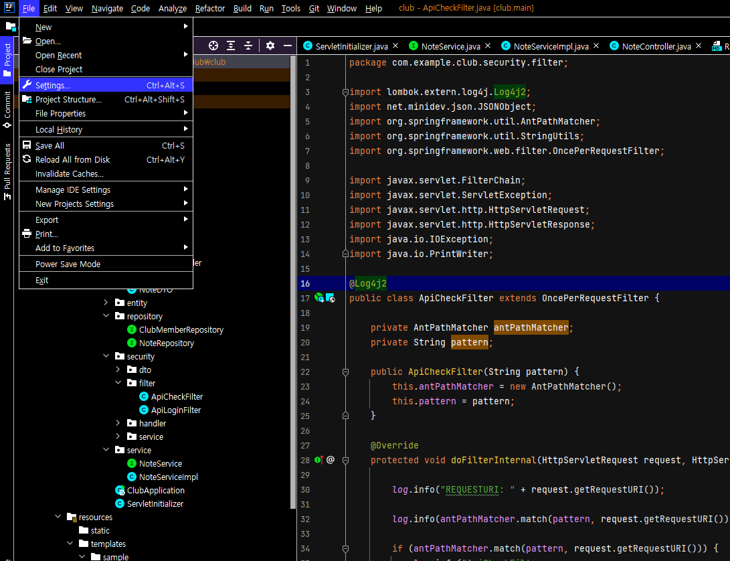
Task: Expand the entity folder
Action: coord(106,303)
